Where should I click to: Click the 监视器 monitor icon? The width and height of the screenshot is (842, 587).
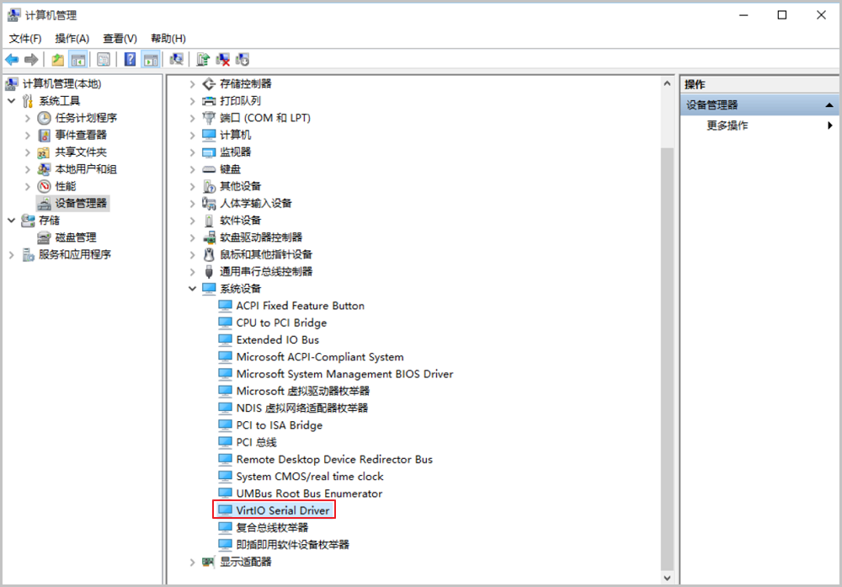pos(209,152)
